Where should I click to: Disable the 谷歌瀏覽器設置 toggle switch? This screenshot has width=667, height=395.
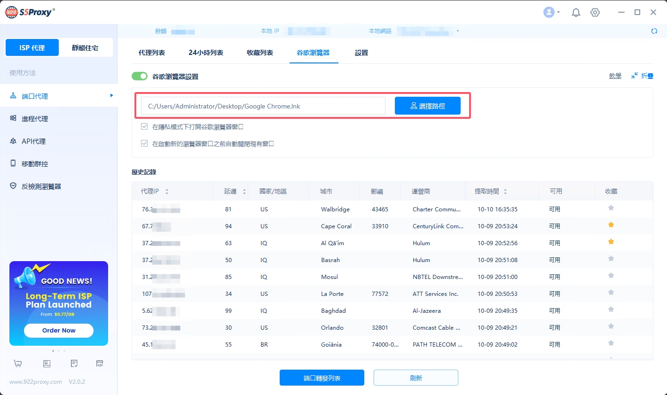(140, 76)
